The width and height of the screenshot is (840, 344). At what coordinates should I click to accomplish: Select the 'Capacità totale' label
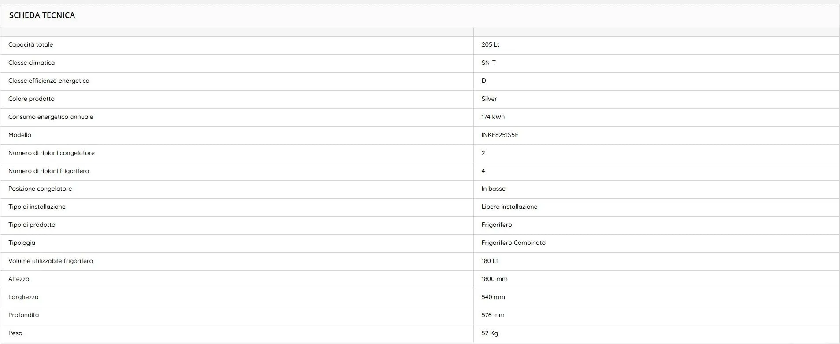30,44
